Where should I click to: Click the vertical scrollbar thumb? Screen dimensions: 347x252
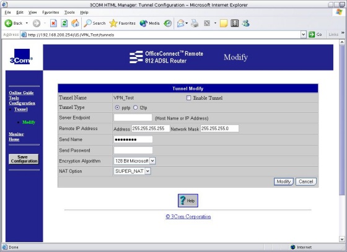pos(342,120)
